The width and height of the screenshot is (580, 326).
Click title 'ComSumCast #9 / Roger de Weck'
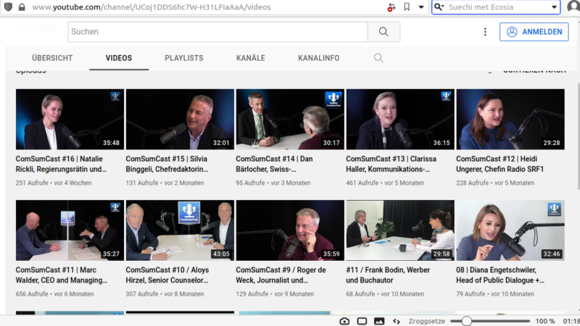click(x=281, y=275)
